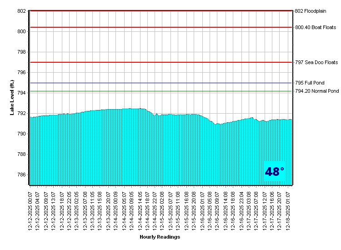Click the Hourly Readings axis title

[160, 237]
